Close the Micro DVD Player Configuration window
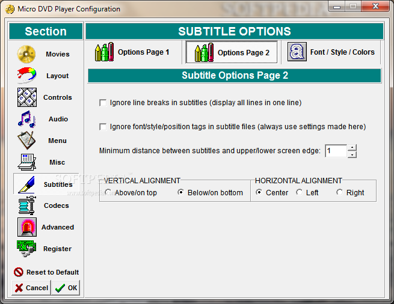 (x=375, y=6)
